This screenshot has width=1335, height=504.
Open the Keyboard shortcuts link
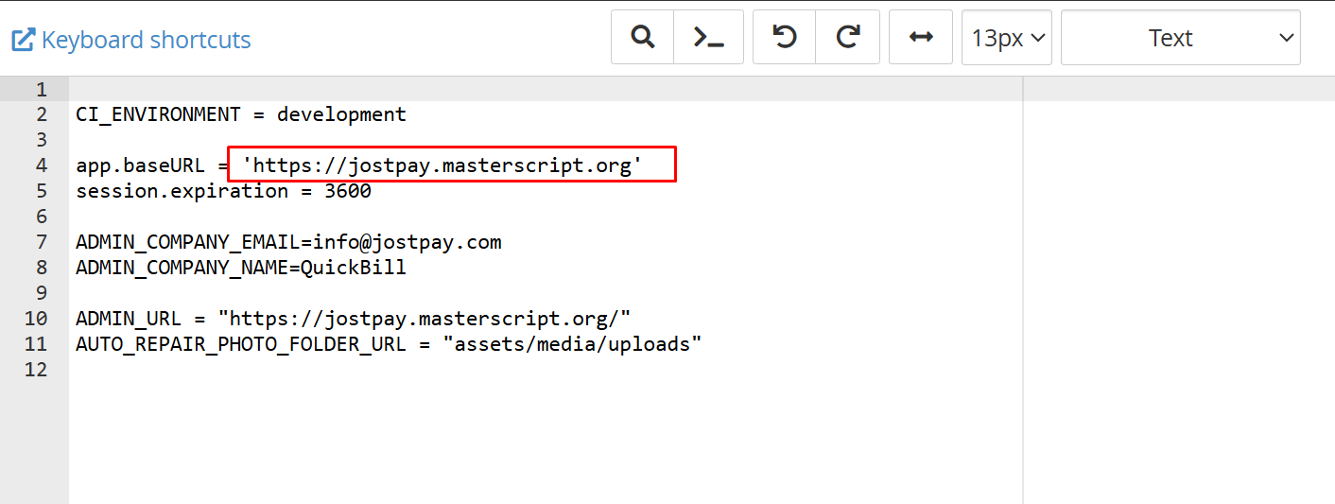pyautogui.click(x=147, y=40)
